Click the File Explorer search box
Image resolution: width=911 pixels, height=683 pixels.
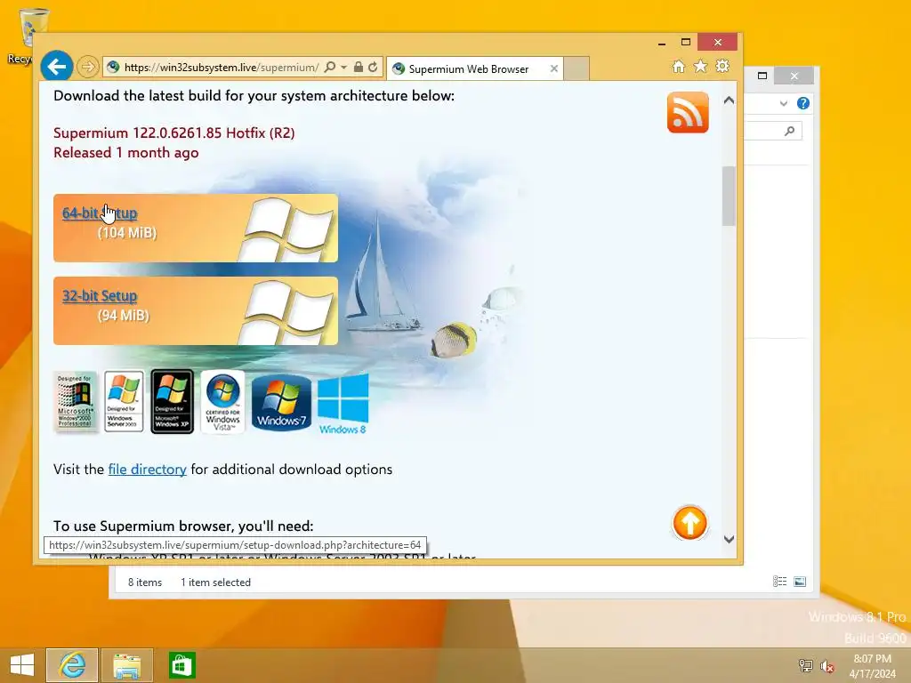coord(773,132)
